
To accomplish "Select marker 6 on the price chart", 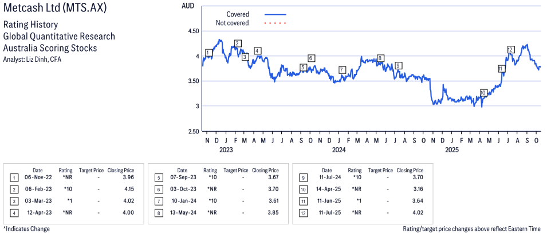I will pyautogui.click(x=311, y=58).
